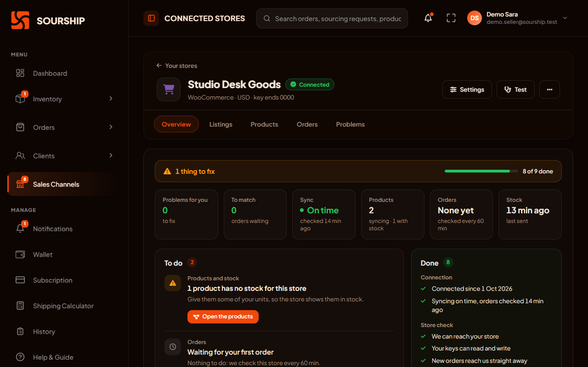The image size is (588, 367).
Task: Expand the Orders submenu chevron
Action: pyautogui.click(x=111, y=127)
